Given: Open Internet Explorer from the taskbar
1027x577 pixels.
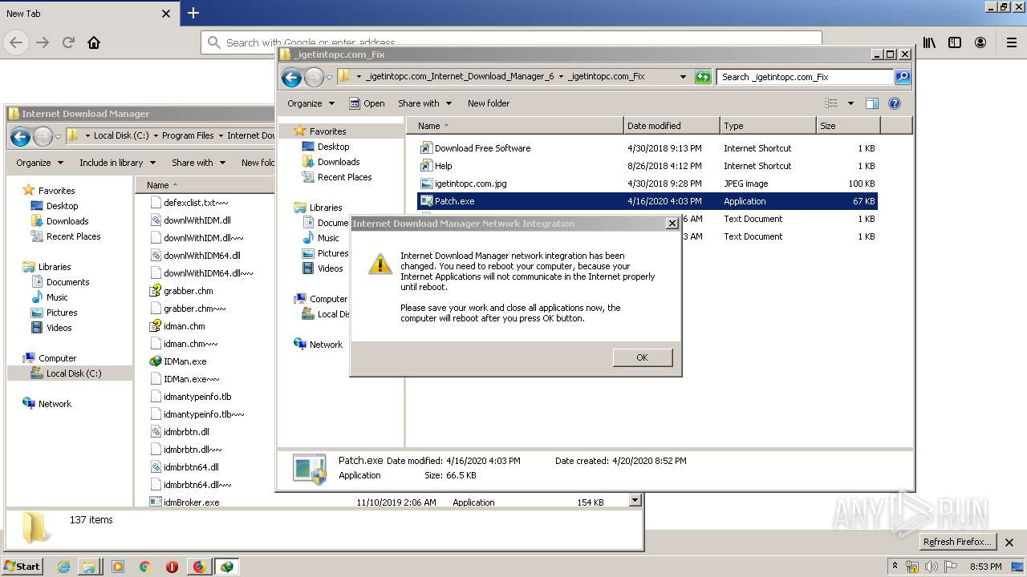Looking at the screenshot, I should (63, 567).
